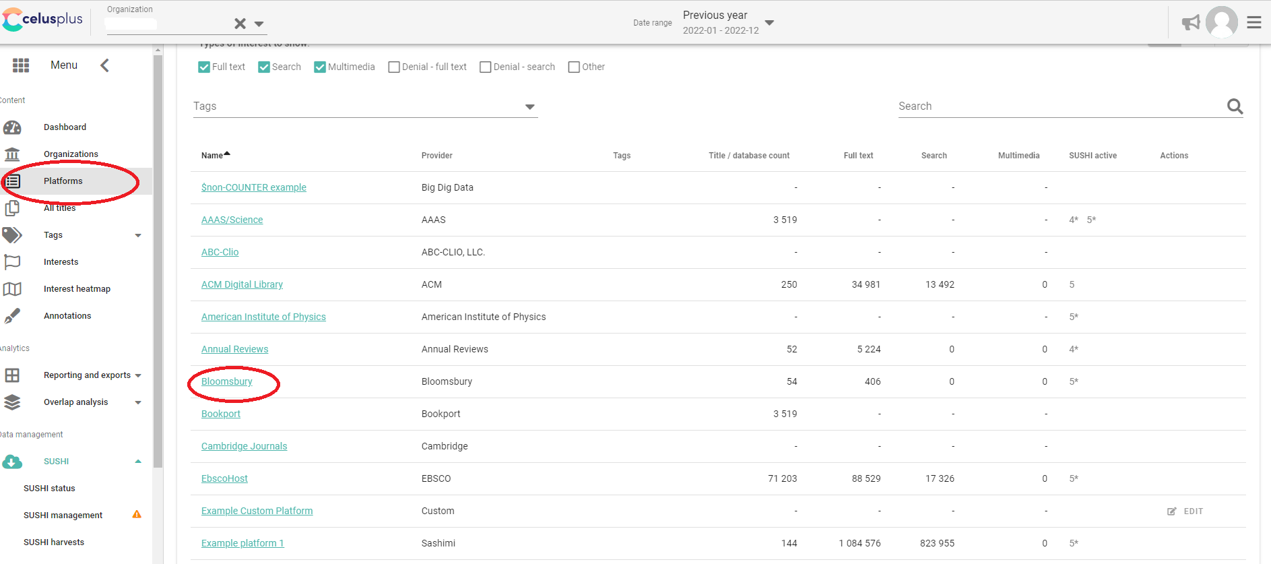
Task: Open the user avatar menu
Action: point(1222,22)
